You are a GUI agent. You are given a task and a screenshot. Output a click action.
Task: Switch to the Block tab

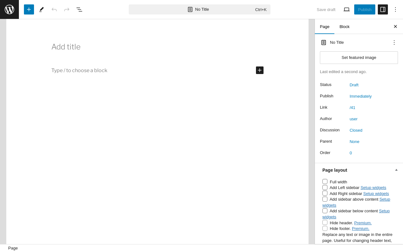point(344,26)
